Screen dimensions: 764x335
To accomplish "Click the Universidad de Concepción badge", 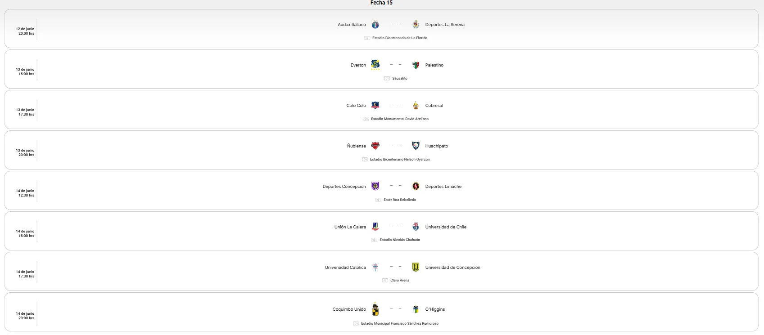I will point(416,267).
